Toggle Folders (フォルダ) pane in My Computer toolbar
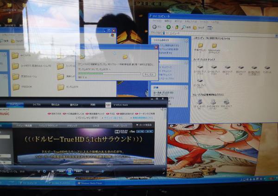The width and height of the screenshot is (278, 196). [198, 28]
